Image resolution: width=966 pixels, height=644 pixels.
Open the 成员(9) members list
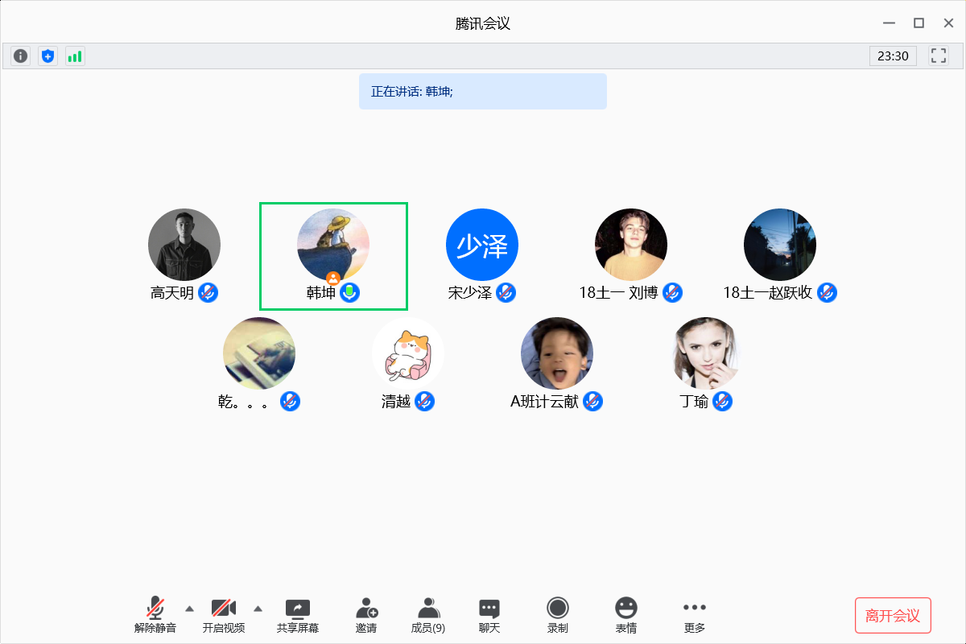pyautogui.click(x=428, y=615)
